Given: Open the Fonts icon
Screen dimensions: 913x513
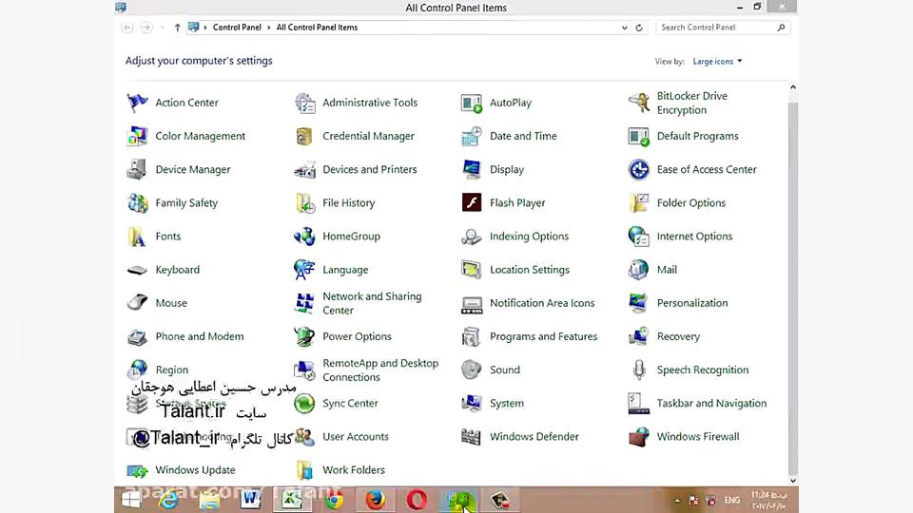Looking at the screenshot, I should click(137, 237).
